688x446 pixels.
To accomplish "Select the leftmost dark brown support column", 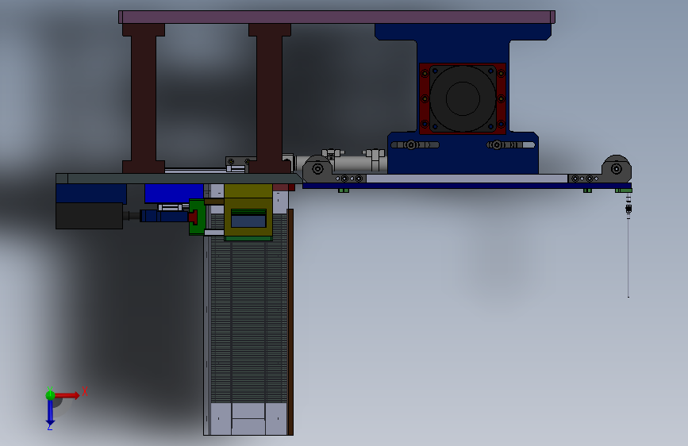I will tap(144, 98).
